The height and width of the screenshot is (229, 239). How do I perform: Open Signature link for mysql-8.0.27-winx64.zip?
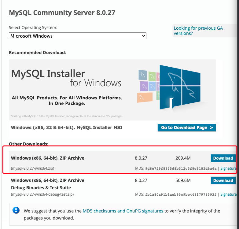pos(228,168)
